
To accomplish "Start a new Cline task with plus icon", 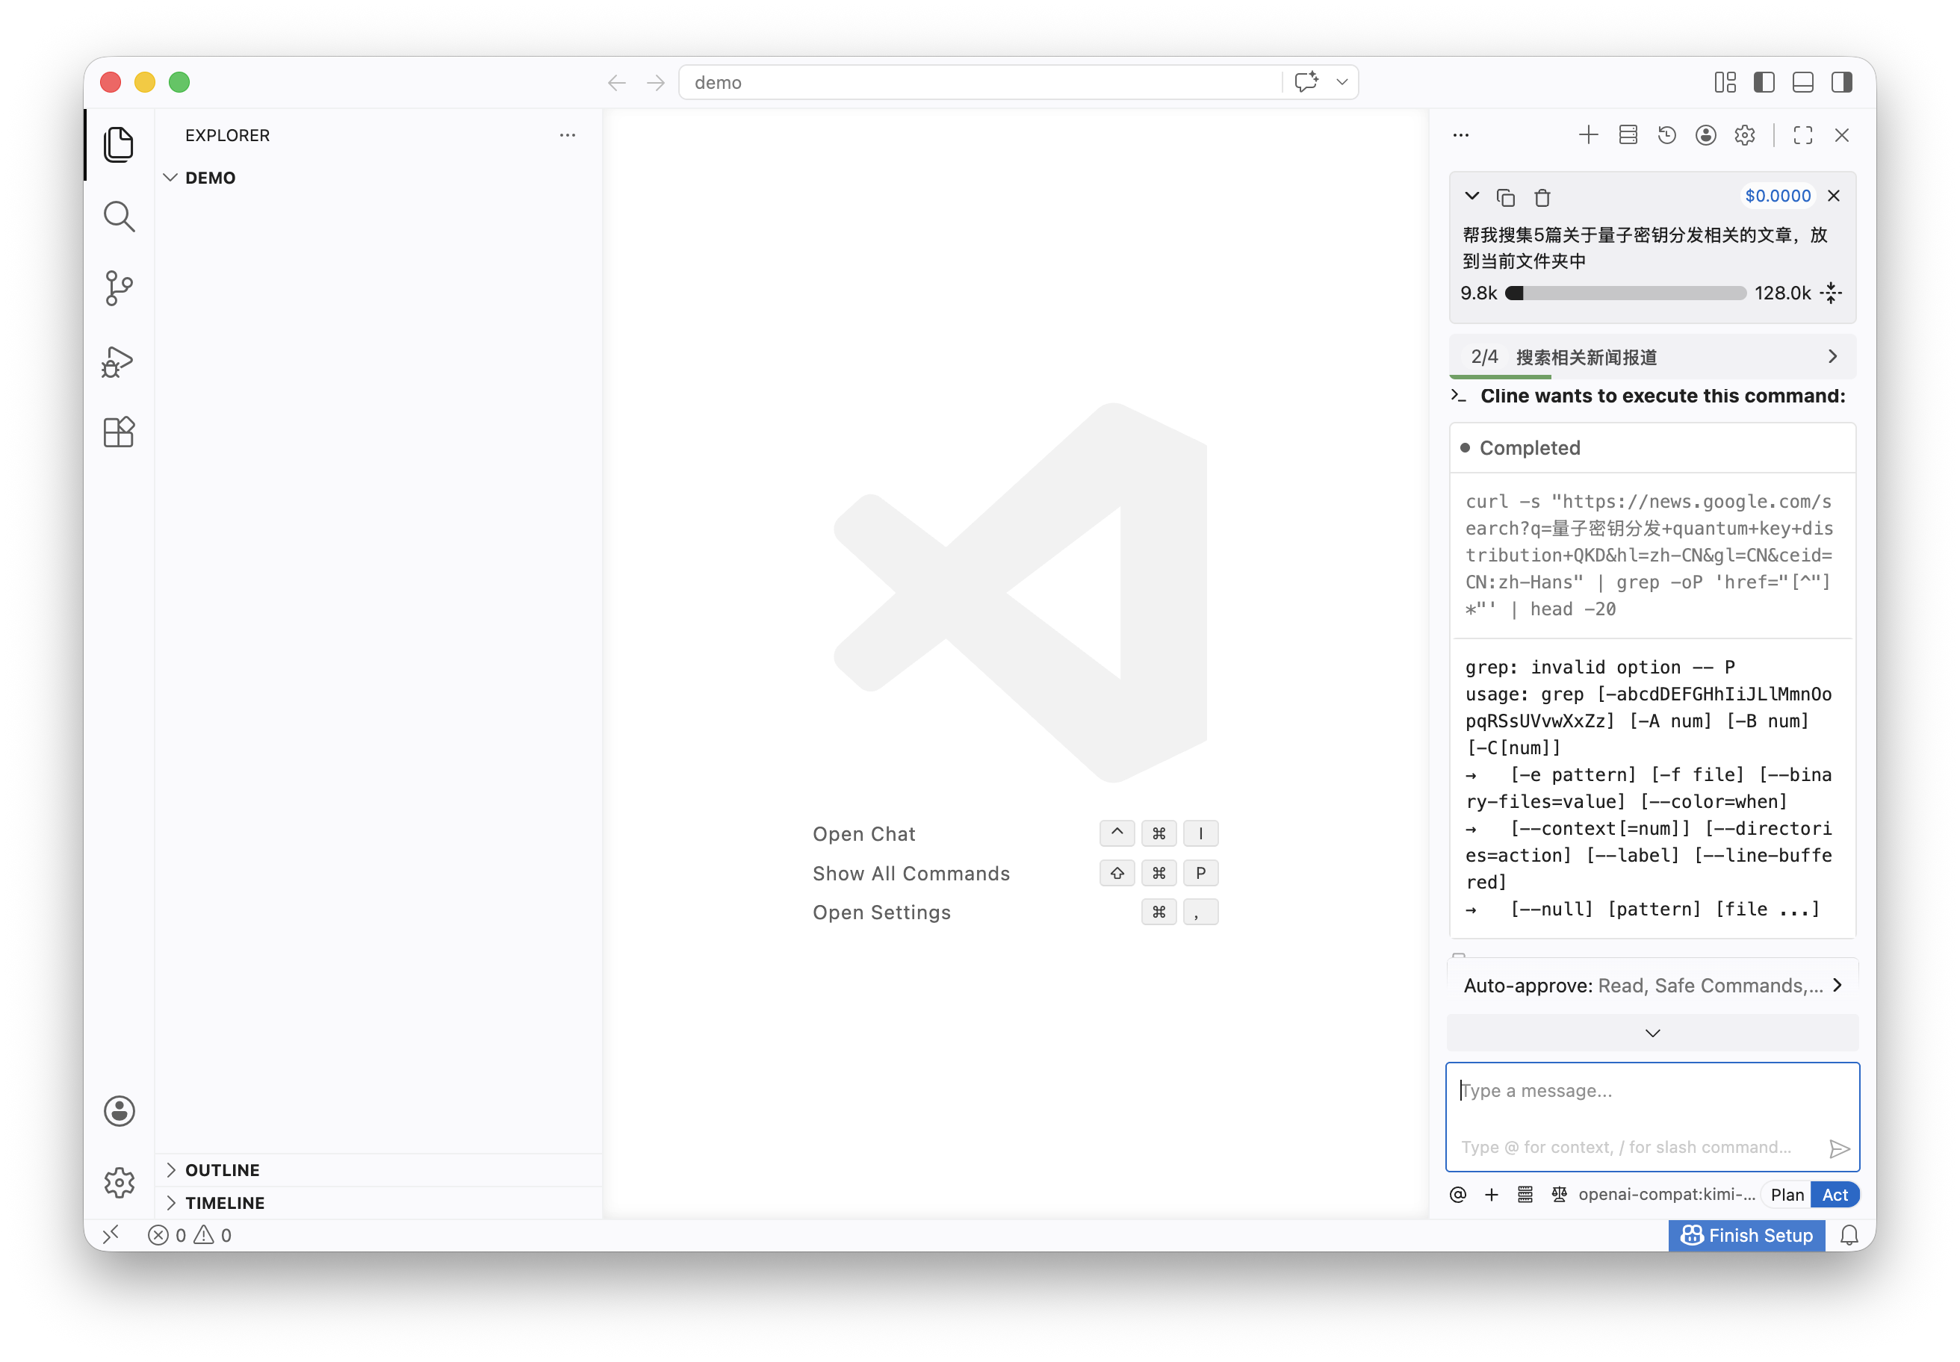I will 1588,135.
